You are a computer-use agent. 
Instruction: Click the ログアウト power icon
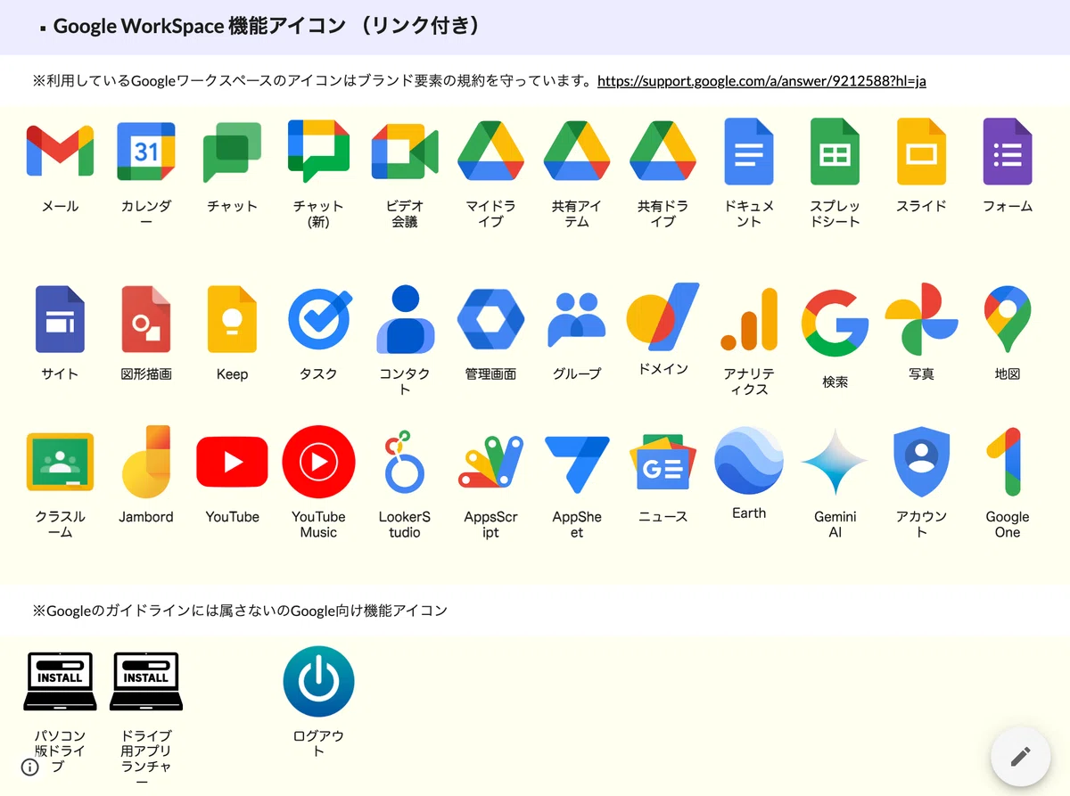point(318,681)
